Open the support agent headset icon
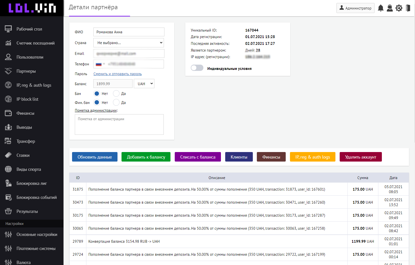This screenshot has height=265, width=415. click(x=390, y=8)
